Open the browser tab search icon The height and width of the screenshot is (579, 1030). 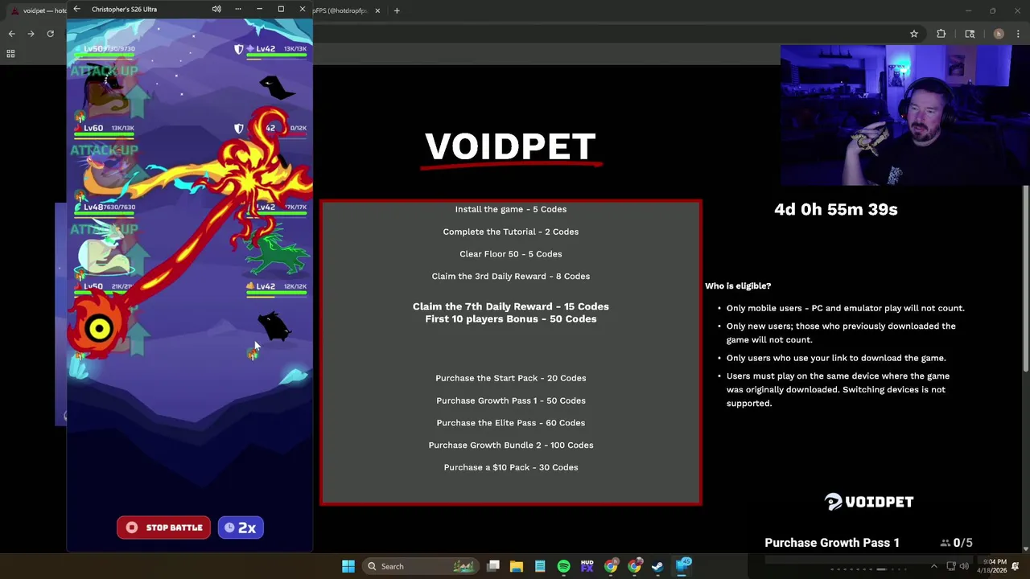click(x=970, y=34)
